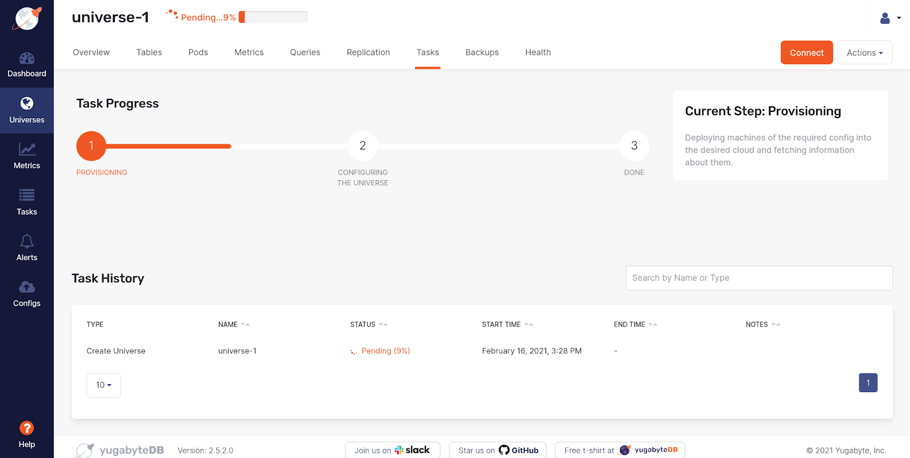Expand the Actions dropdown menu

[x=864, y=53]
